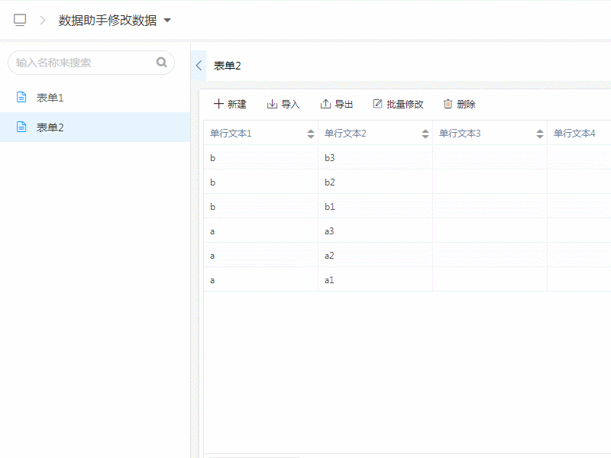Click the 表单2 document icon
The height and width of the screenshot is (458, 611).
tap(21, 127)
